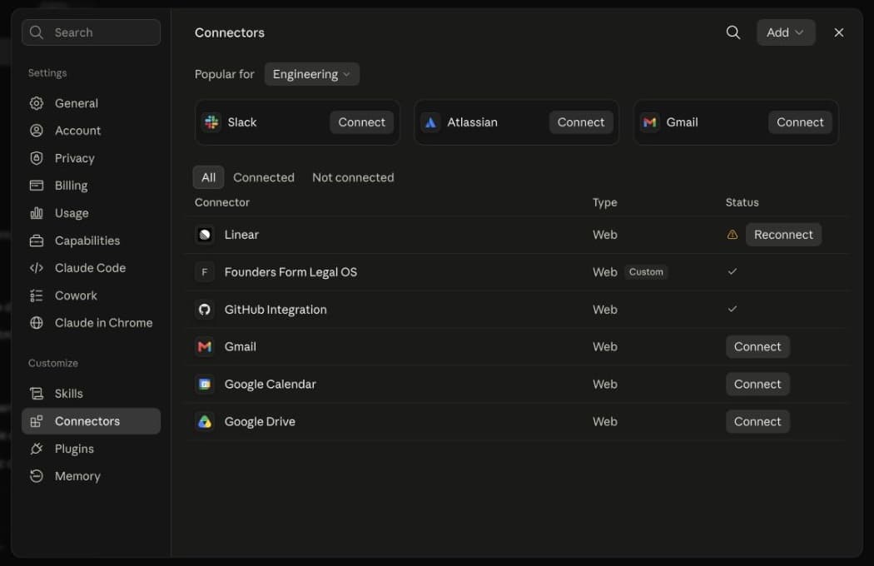Open the Claude Code brackets icon
Image resolution: width=874 pixels, height=566 pixels.
(x=37, y=268)
